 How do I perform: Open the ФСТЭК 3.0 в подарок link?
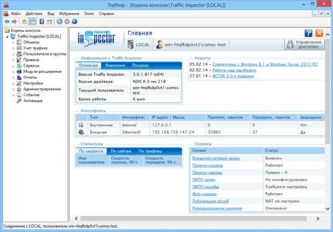coord(233,76)
